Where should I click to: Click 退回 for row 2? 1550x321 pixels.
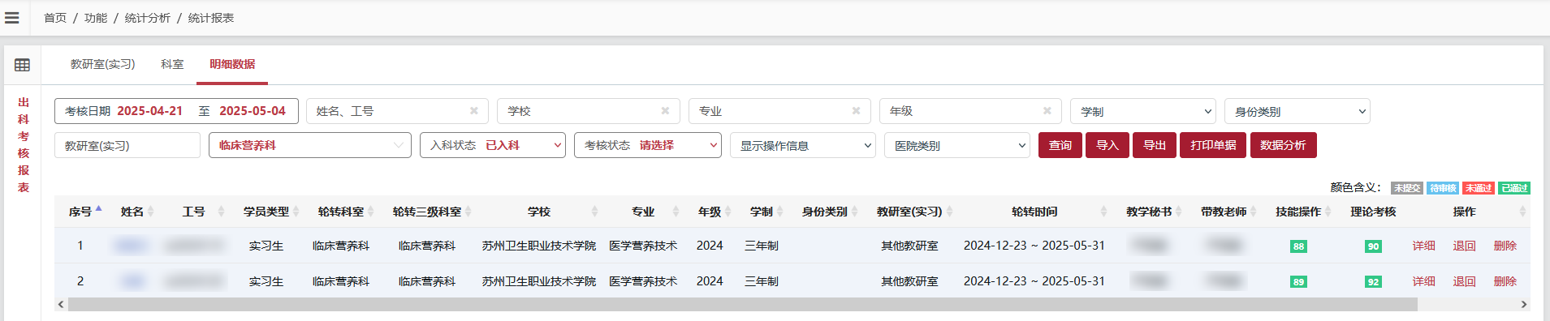click(x=1465, y=281)
